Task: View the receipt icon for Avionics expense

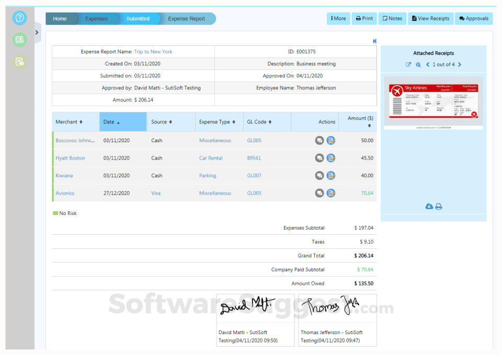Action: (331, 193)
